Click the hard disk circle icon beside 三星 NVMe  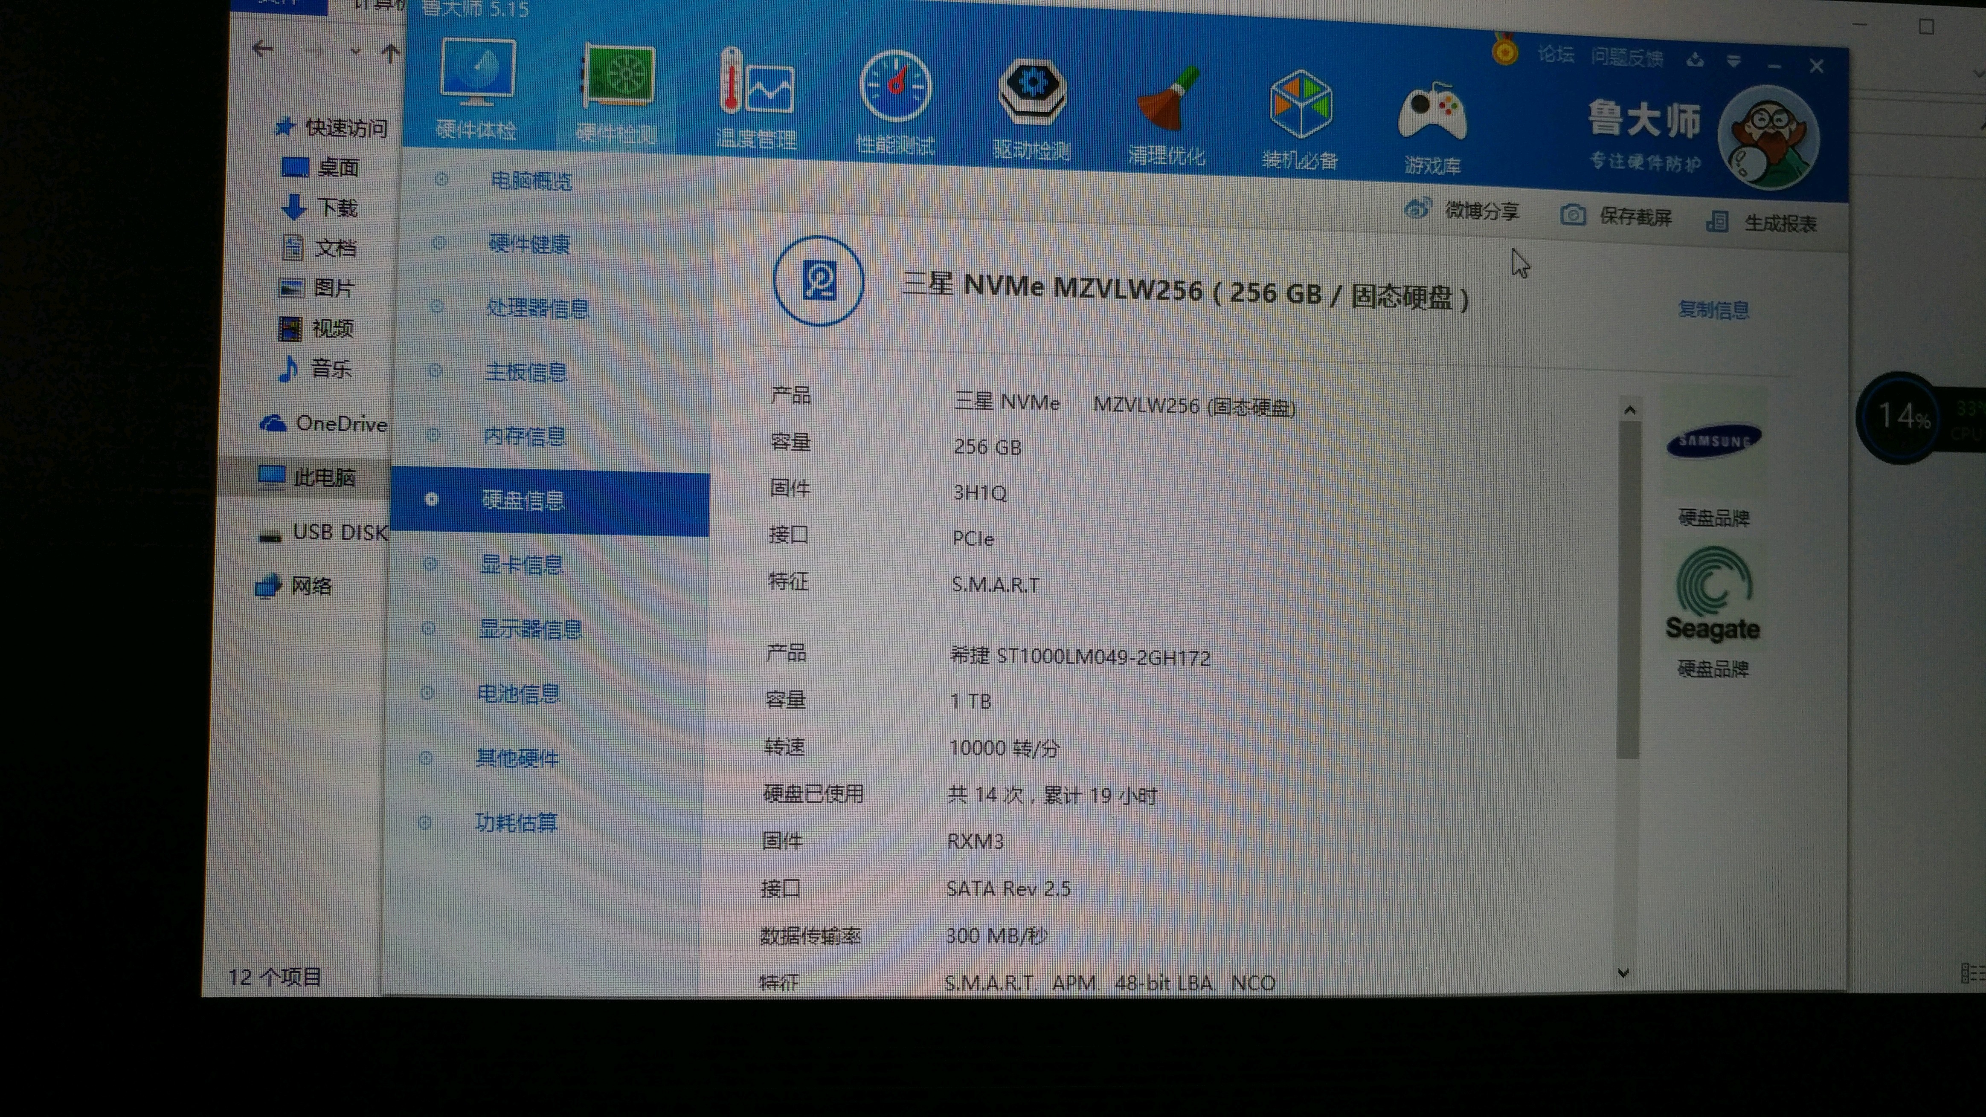pos(819,281)
